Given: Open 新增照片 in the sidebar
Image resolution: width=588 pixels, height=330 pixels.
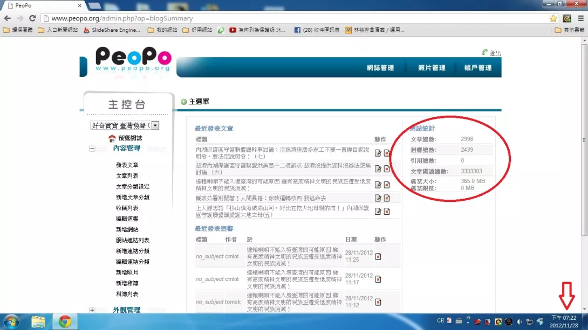Looking at the screenshot, I should click(127, 272).
